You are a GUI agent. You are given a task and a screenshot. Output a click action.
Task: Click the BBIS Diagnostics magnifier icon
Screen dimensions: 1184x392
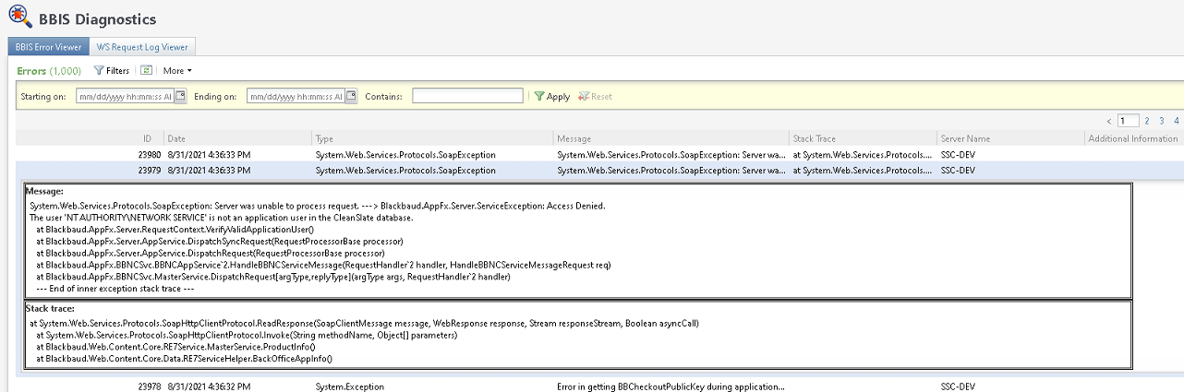click(18, 18)
